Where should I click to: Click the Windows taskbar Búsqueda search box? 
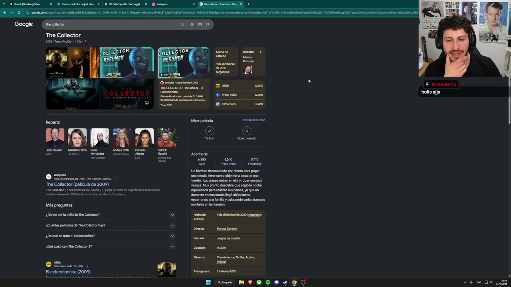click(225, 282)
